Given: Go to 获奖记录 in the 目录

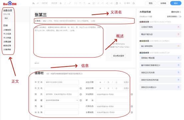Looking at the screenshot, I should pos(7,46).
